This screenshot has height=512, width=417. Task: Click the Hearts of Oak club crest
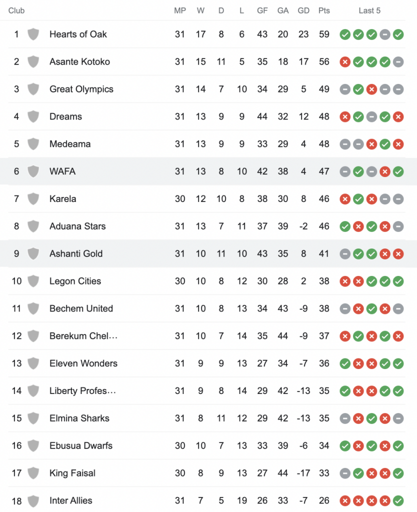33,34
